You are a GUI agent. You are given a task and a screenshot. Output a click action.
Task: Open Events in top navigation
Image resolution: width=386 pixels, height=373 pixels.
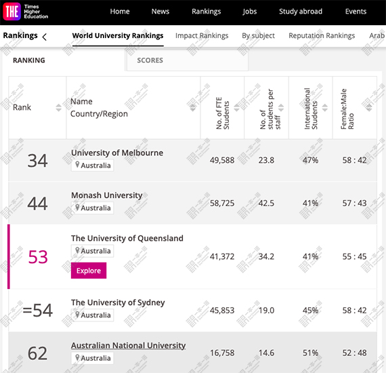tap(356, 12)
